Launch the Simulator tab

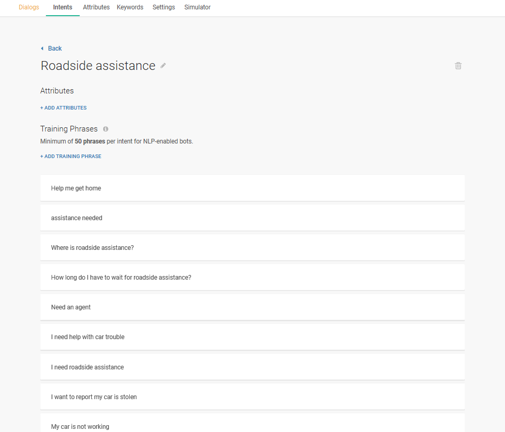click(x=198, y=7)
